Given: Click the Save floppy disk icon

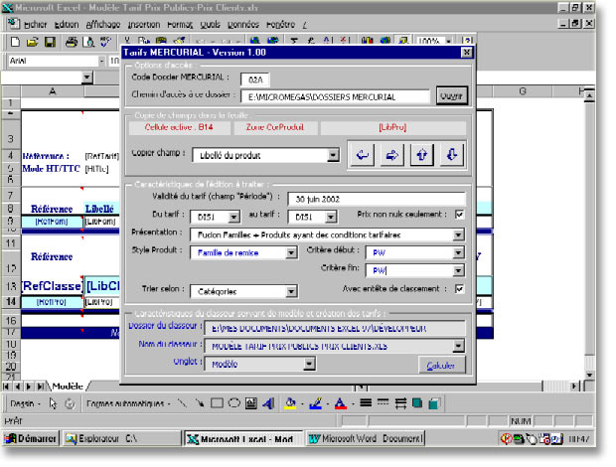Looking at the screenshot, I should 50,42.
